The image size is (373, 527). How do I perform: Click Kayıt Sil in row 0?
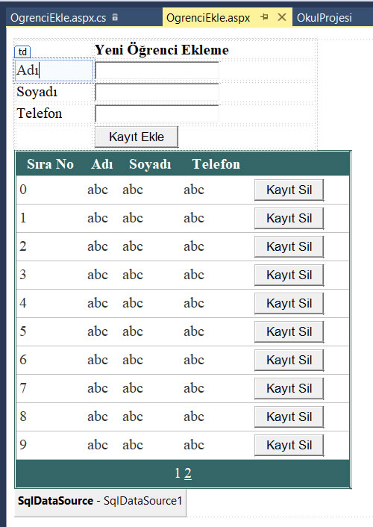pyautogui.click(x=289, y=190)
